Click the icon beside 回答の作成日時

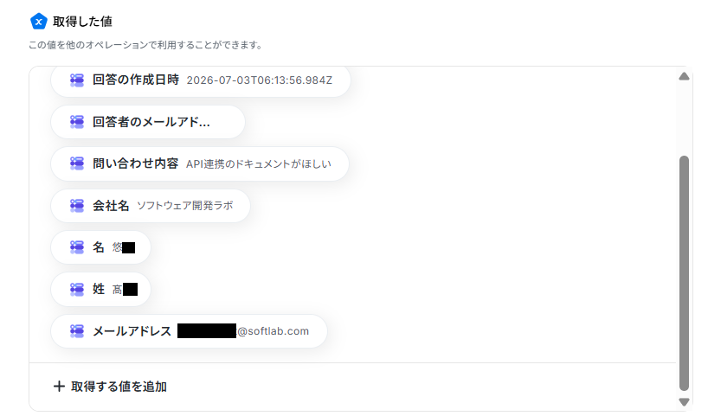pos(77,80)
